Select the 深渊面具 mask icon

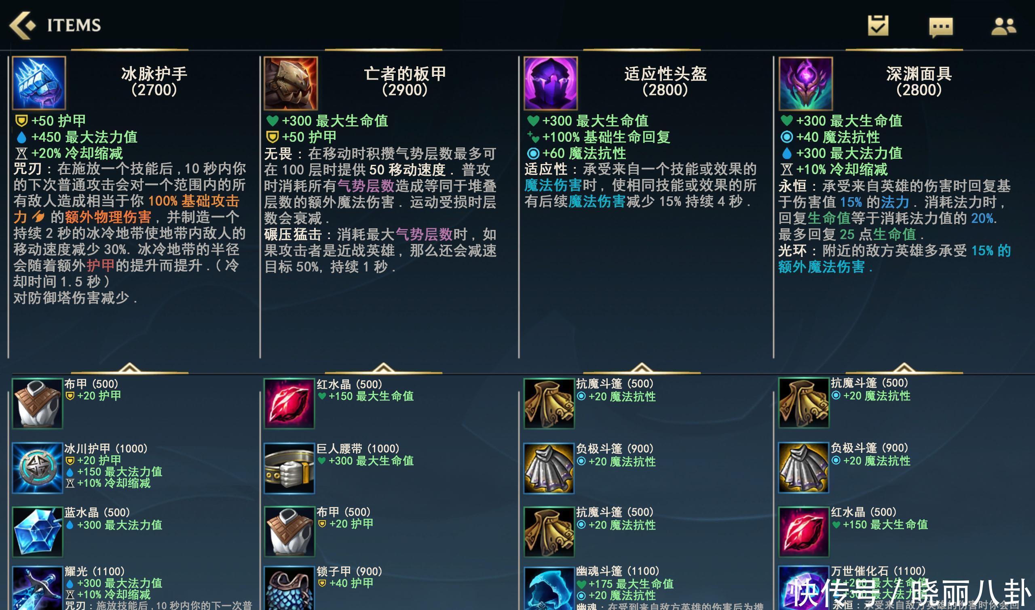[x=805, y=84]
